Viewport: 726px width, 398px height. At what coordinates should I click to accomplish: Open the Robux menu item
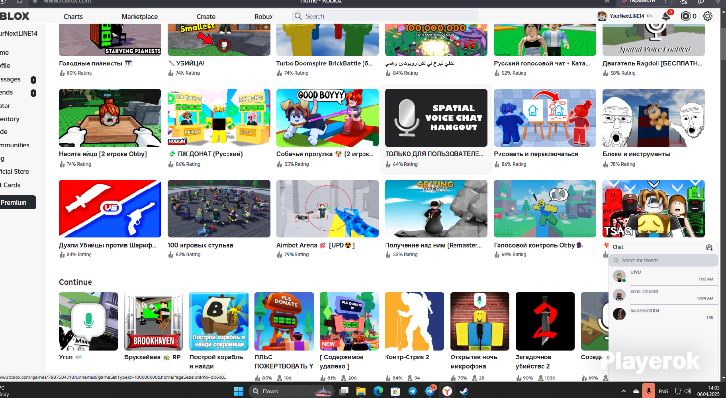[264, 17]
